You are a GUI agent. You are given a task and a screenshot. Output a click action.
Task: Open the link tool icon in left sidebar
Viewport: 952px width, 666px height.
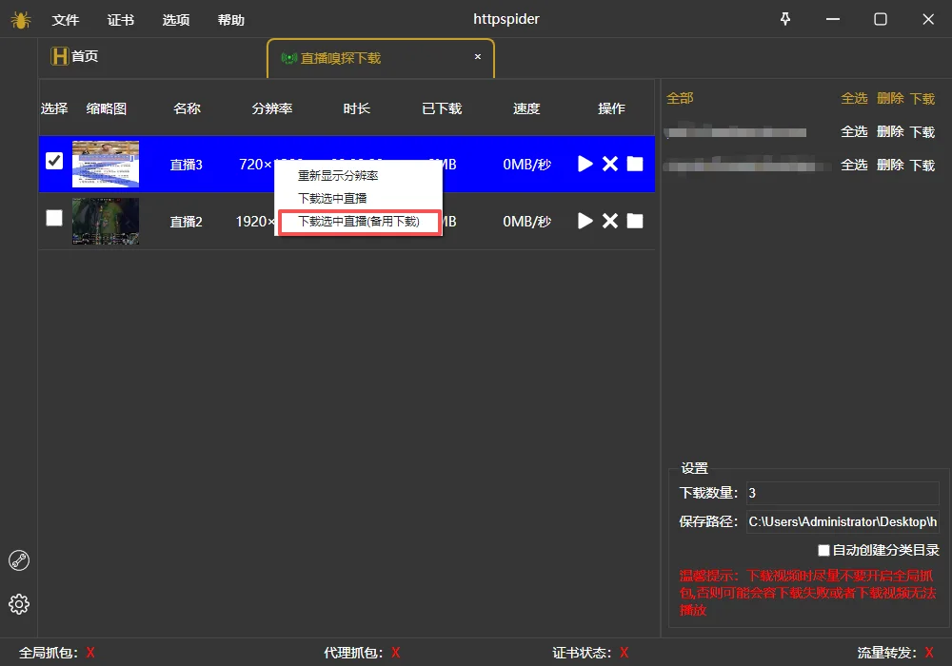coord(19,560)
